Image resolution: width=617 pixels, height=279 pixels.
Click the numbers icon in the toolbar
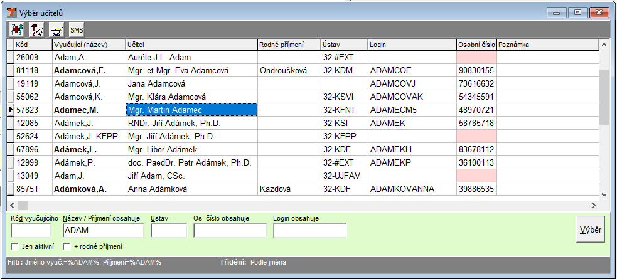pyautogui.click(x=16, y=29)
